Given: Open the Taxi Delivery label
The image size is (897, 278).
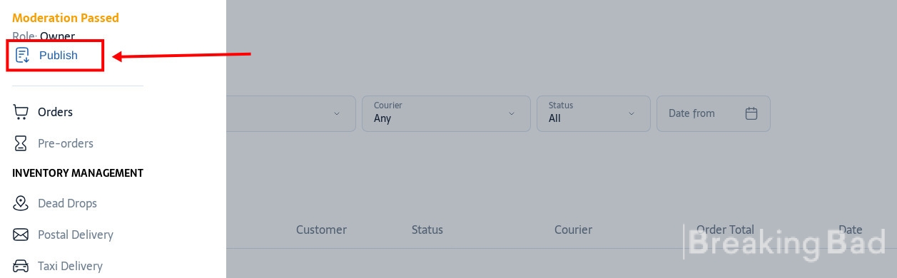Looking at the screenshot, I should [70, 266].
